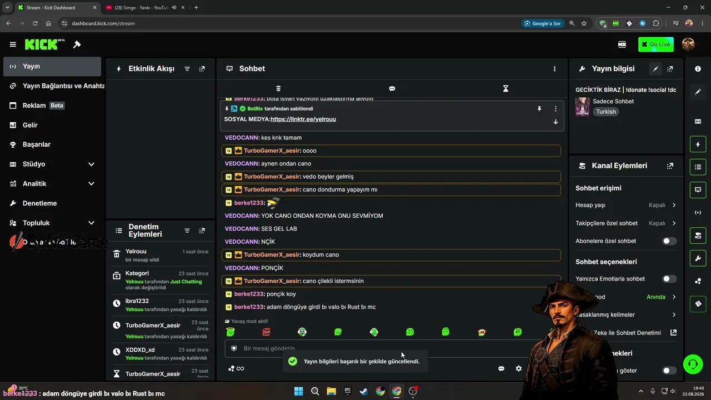The height and width of the screenshot is (400, 711).
Task: Toggle the chat icon in right sidebar
Action: pyautogui.click(x=698, y=189)
